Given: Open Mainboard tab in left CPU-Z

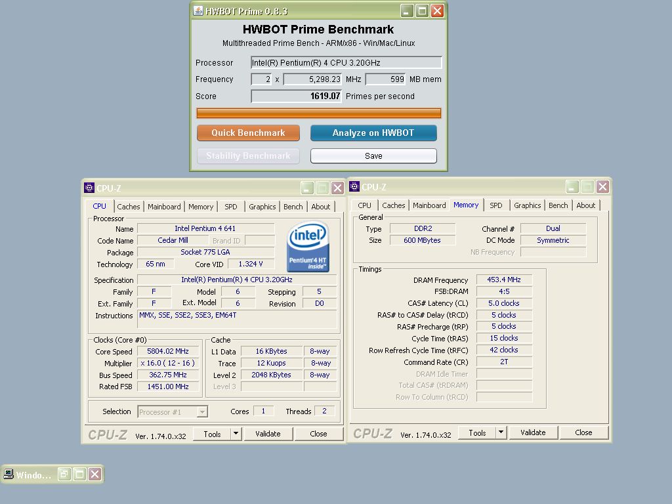Looking at the screenshot, I should point(164,207).
